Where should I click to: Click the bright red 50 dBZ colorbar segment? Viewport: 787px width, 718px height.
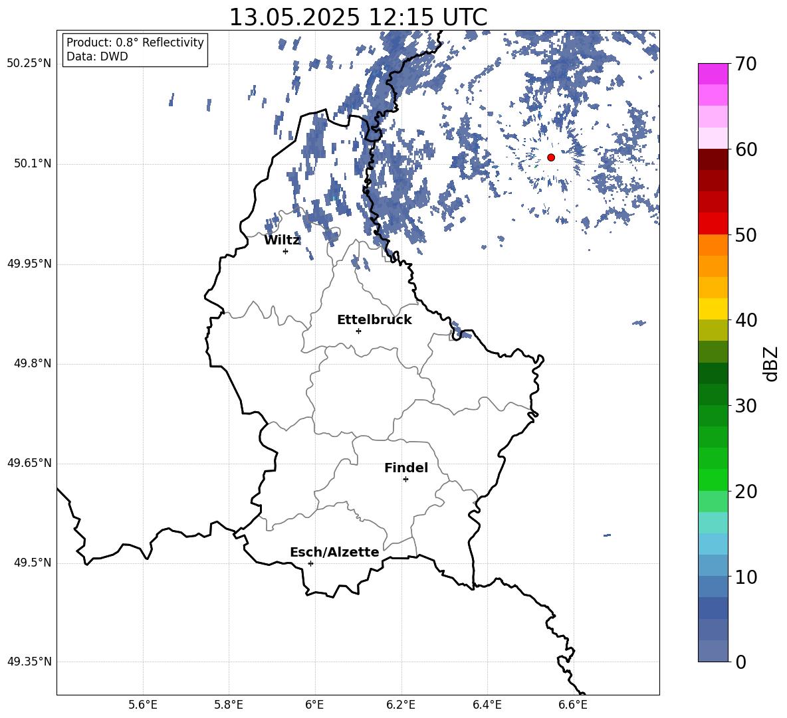click(713, 224)
